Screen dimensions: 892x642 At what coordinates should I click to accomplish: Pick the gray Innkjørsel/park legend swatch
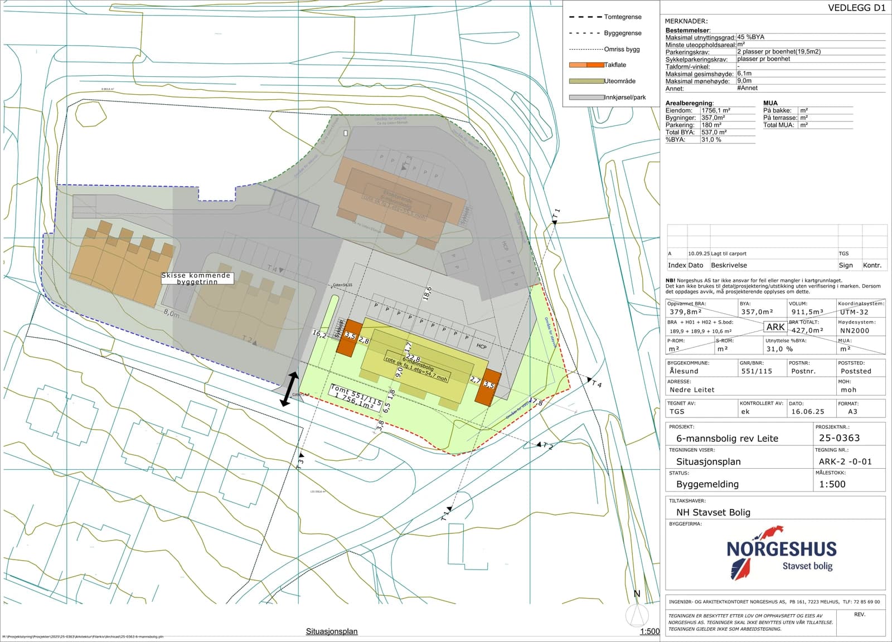click(x=586, y=98)
